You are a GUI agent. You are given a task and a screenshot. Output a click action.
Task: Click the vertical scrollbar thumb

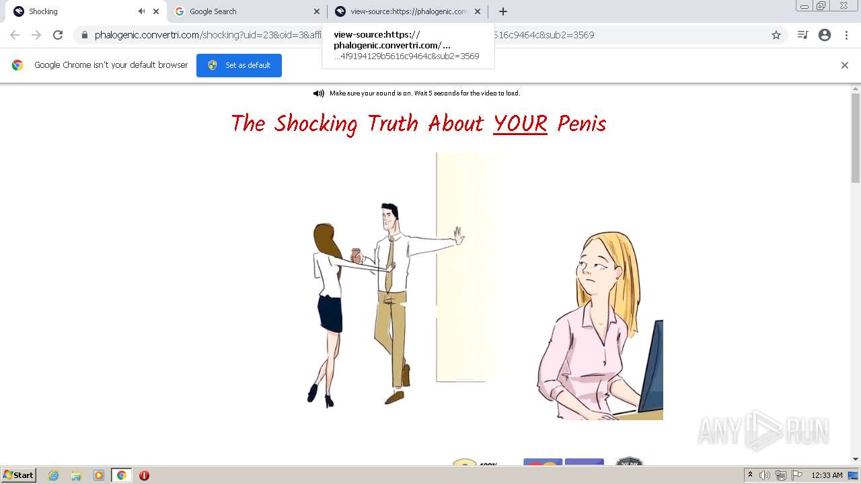click(x=856, y=138)
